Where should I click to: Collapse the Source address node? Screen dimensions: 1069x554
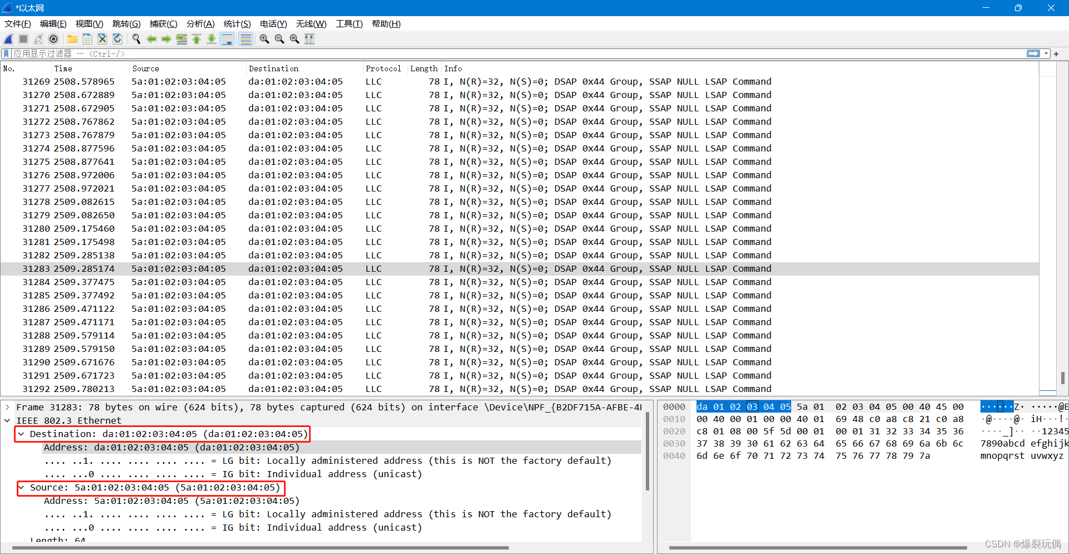click(x=21, y=487)
